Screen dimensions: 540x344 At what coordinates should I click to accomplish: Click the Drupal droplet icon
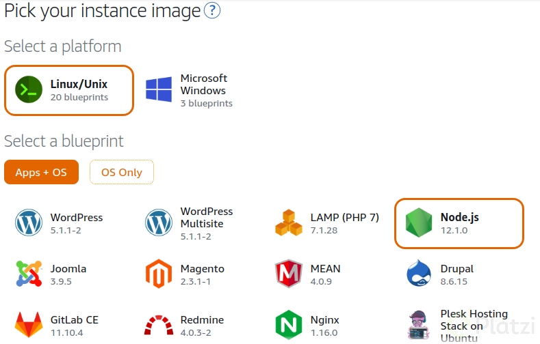coord(419,273)
